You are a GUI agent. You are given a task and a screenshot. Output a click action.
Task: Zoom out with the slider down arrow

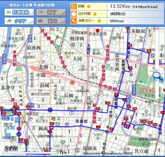point(156,81)
